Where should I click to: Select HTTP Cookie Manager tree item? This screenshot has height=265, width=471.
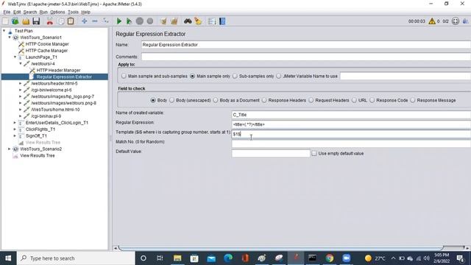coord(47,44)
